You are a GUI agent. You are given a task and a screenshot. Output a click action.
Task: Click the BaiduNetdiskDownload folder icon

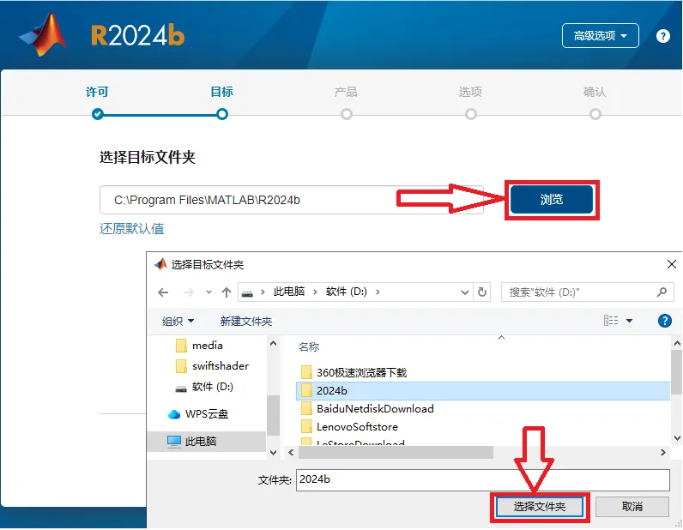coord(306,408)
